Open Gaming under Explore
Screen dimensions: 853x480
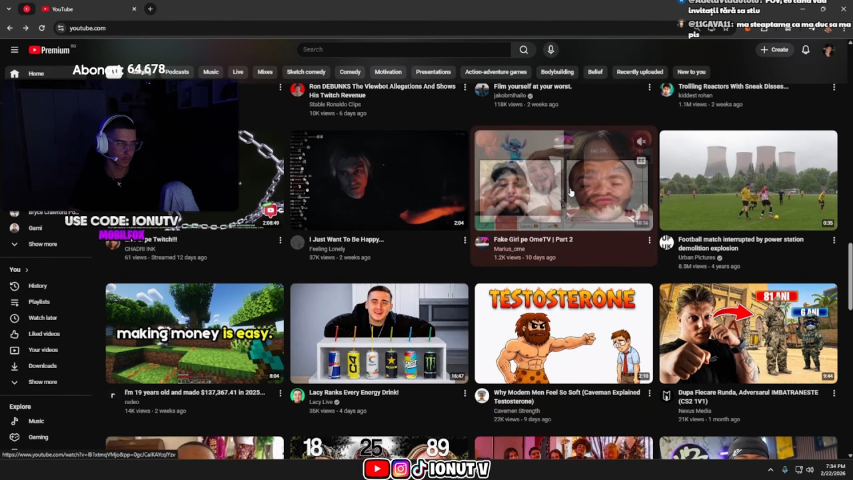[38, 437]
